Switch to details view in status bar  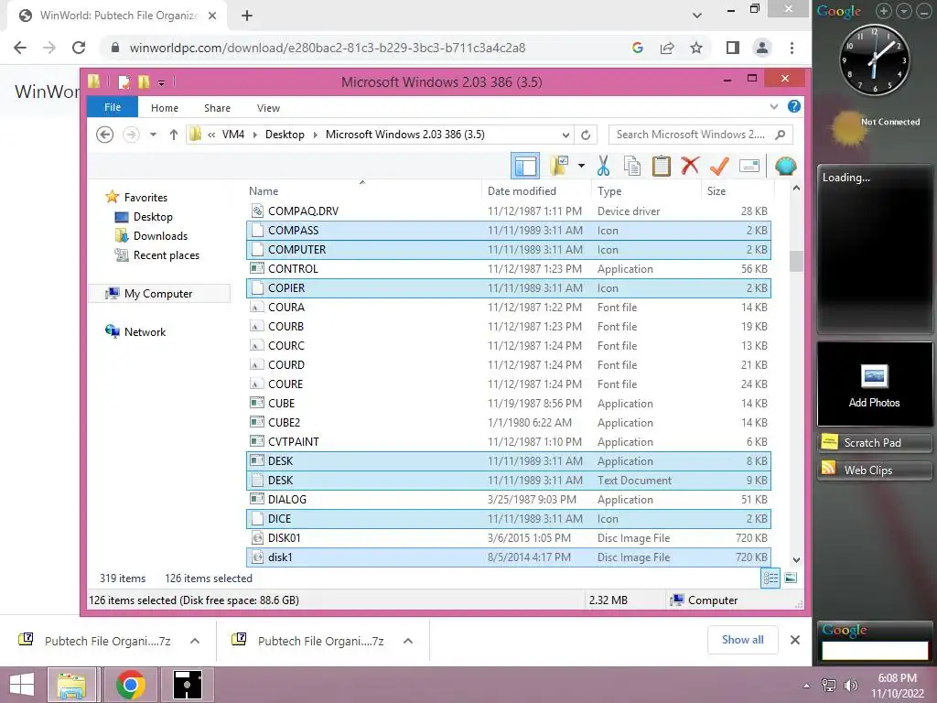coord(770,579)
